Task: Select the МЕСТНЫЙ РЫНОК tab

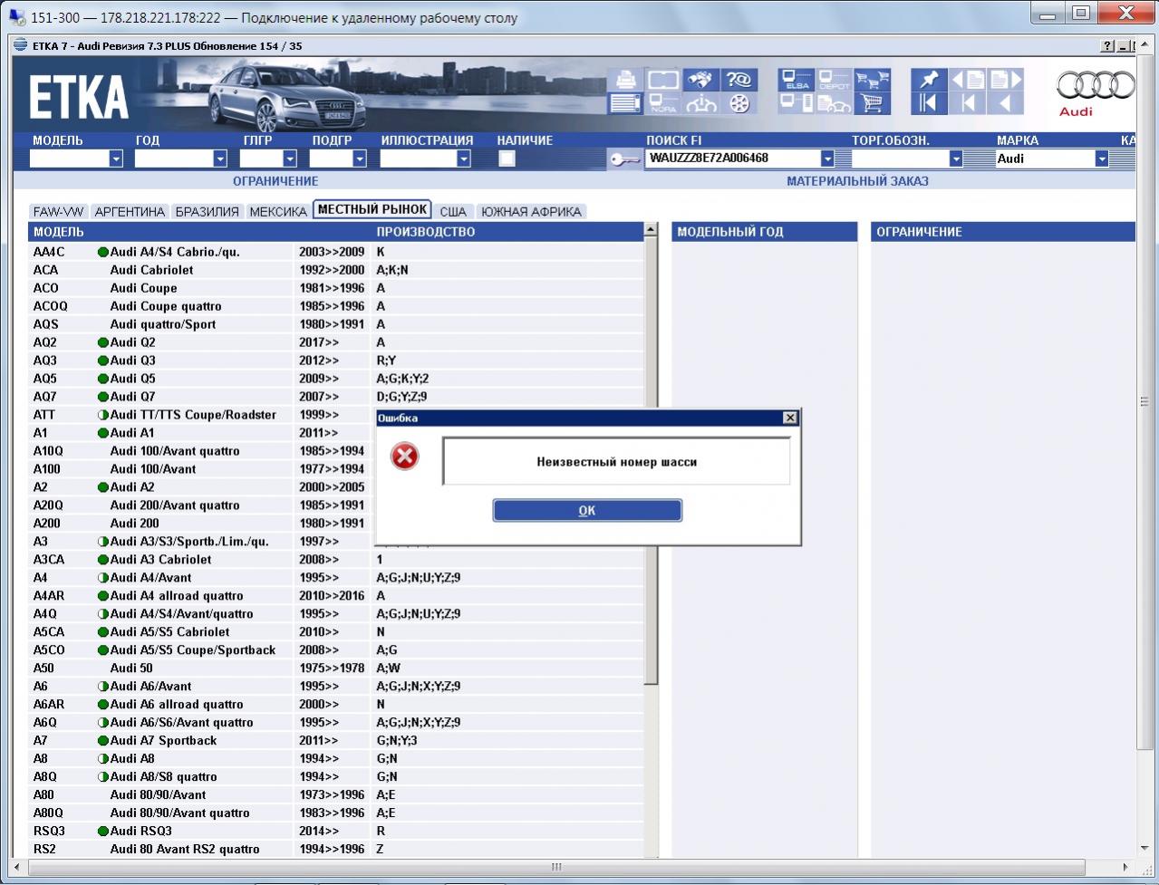Action: pos(372,209)
